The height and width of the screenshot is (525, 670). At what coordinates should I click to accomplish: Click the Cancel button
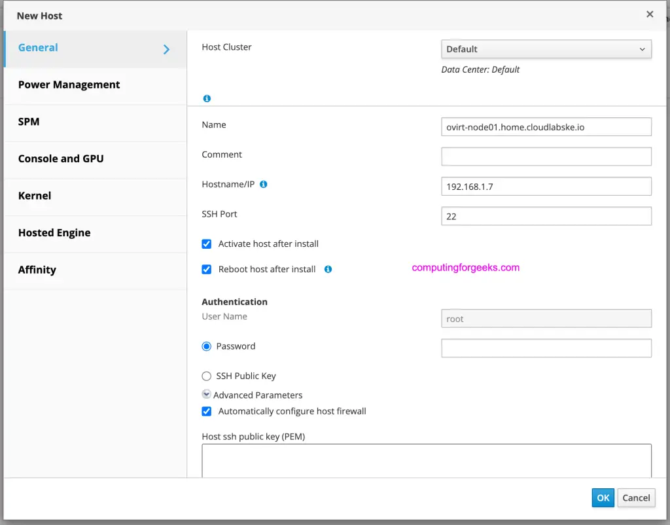pyautogui.click(x=636, y=498)
